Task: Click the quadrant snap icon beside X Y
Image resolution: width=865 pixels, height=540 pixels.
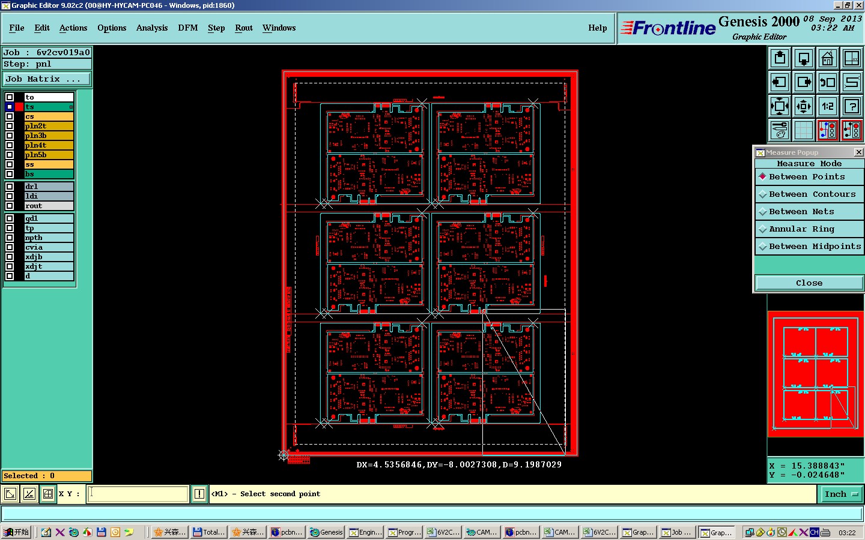Action: point(48,494)
